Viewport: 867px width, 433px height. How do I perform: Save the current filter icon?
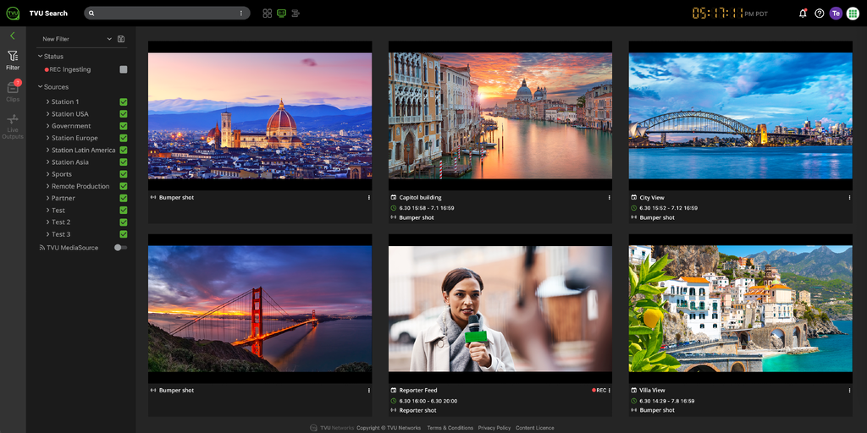121,39
